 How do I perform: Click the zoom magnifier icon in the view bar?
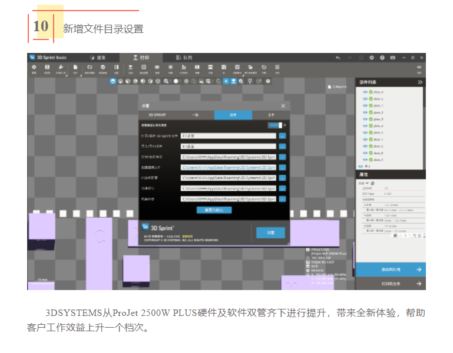[166, 81]
